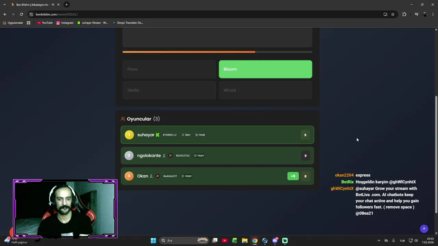Image resolution: width=438 pixels, height=246 pixels.
Task: Expand the system tray hidden icons chevron
Action: click(x=379, y=241)
